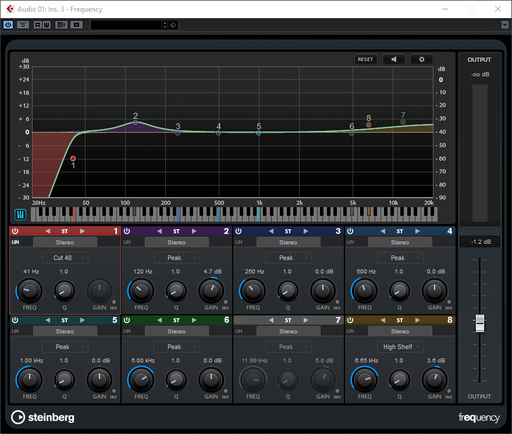The image size is (512, 434).
Task: Click band 8 FREQ knob at 6.65 kHz
Action: (364, 379)
